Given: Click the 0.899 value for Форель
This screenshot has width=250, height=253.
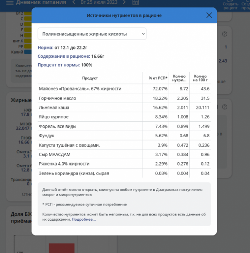Looking at the screenshot, I should coord(183,126).
